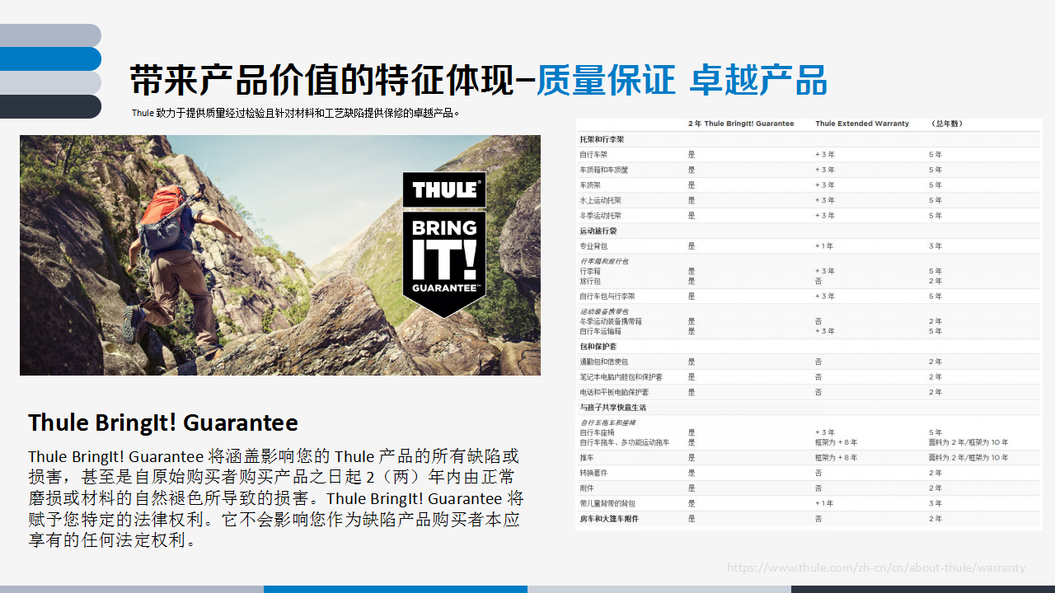This screenshot has width=1055, height=593.
Task: Click the blue title text 质量保证 卓越产品
Action: tap(682, 80)
